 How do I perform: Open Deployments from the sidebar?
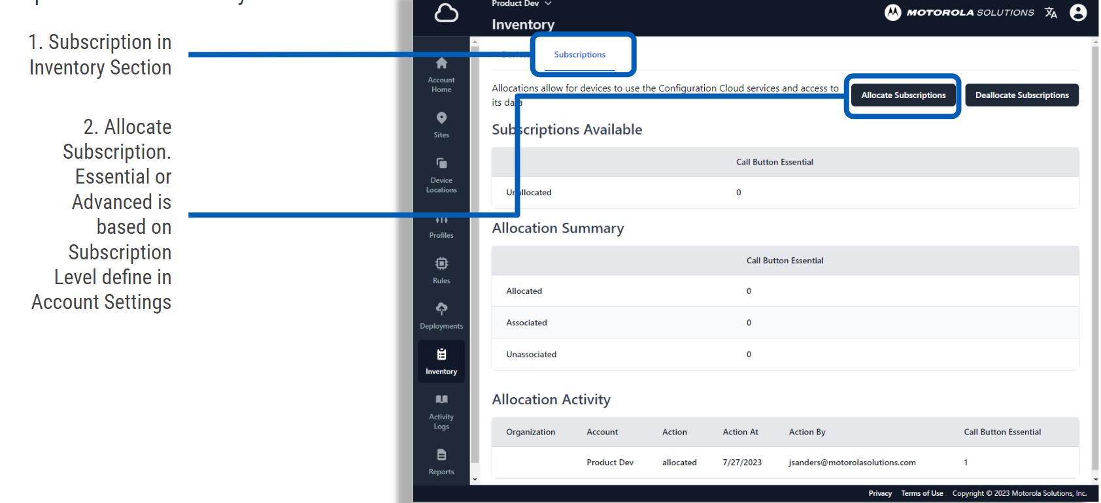(441, 316)
